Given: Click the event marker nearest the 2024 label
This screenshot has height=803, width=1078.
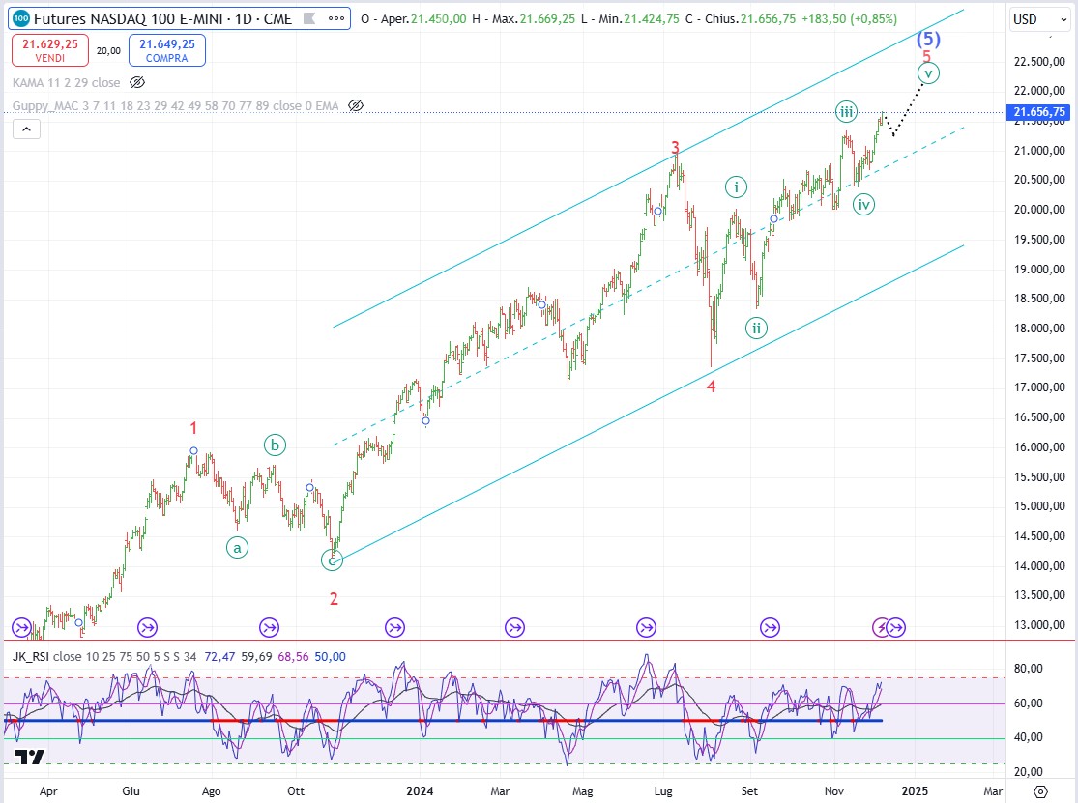Looking at the screenshot, I should pyautogui.click(x=394, y=627).
